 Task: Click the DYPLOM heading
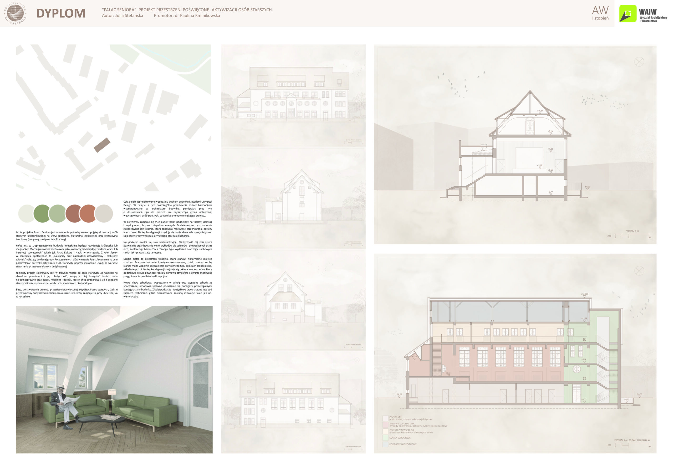[61, 13]
